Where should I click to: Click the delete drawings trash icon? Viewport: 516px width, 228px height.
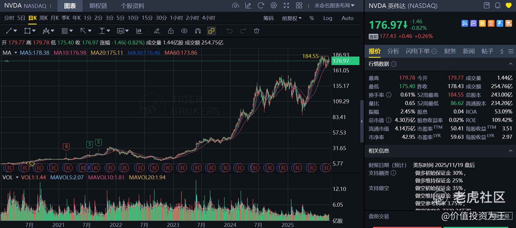256,31
